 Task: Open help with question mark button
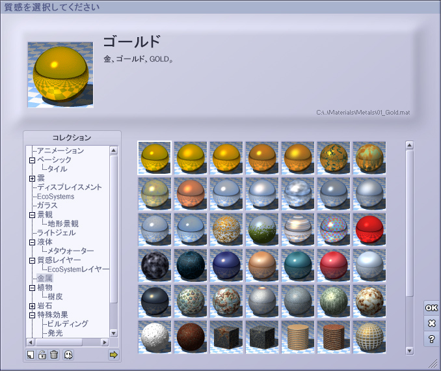point(431,339)
